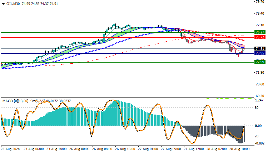Select the current price 74.51 label
268x153 pixels.
[x=260, y=49]
